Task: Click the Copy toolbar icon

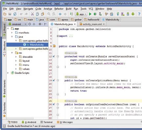Action: tap(37, 14)
